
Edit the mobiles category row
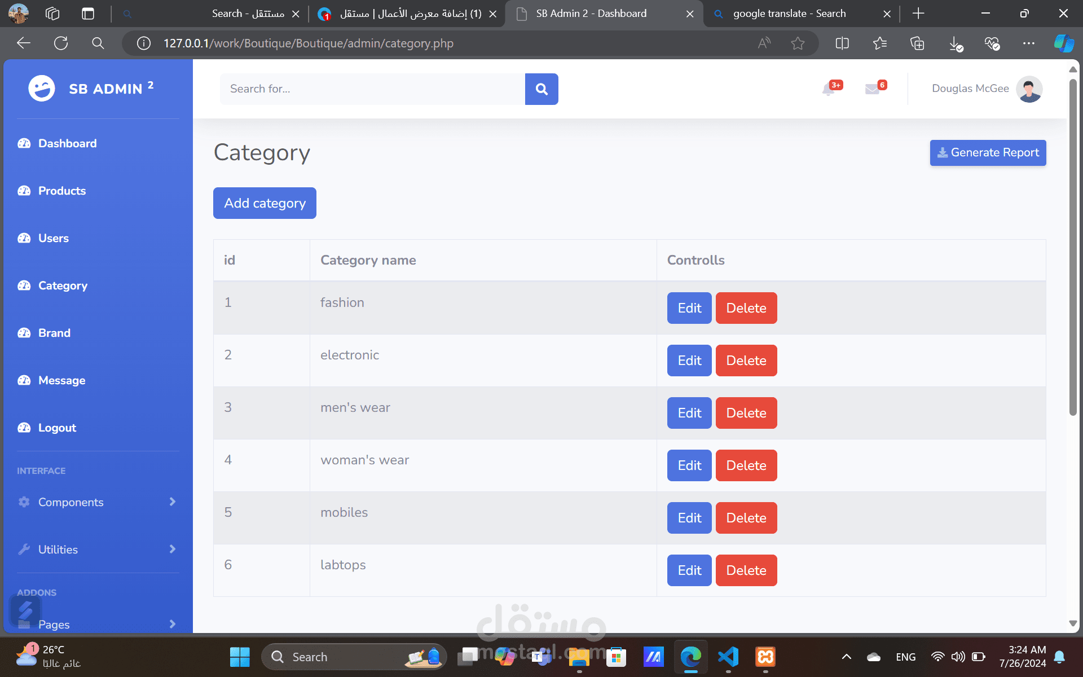coord(689,518)
